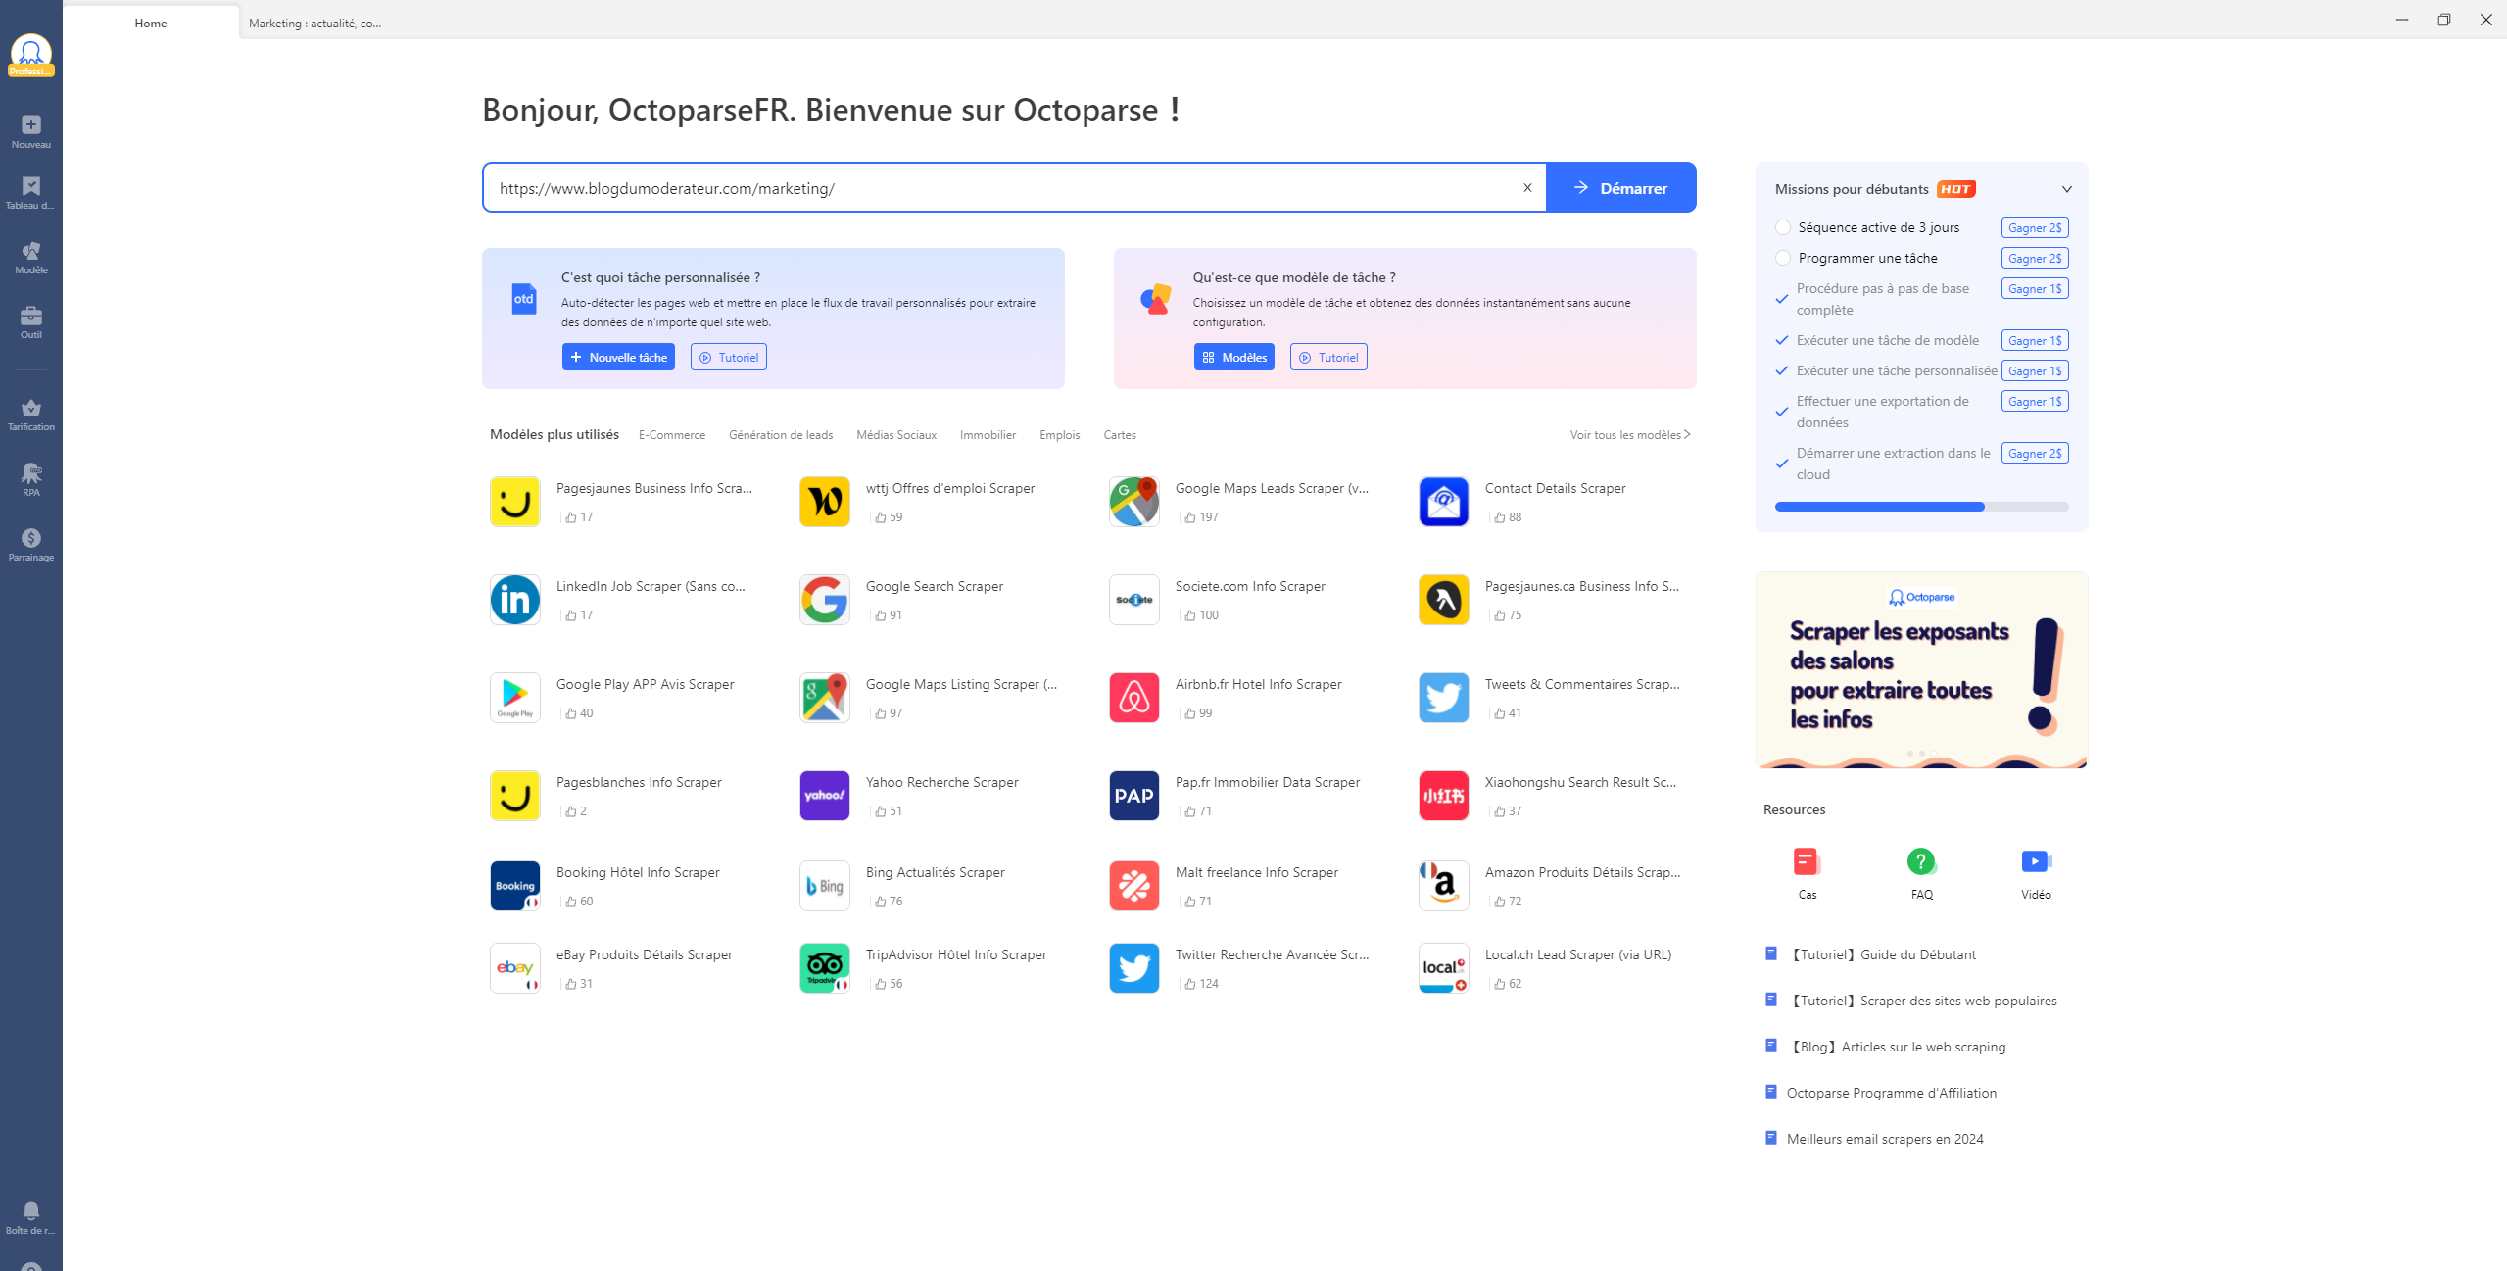2507x1271 pixels.
Task: Open the Guide du Débutant tutorial link
Action: coord(1881,954)
